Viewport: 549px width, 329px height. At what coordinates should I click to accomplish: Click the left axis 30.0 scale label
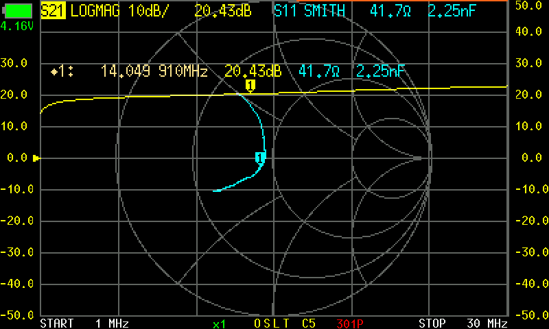[14, 63]
